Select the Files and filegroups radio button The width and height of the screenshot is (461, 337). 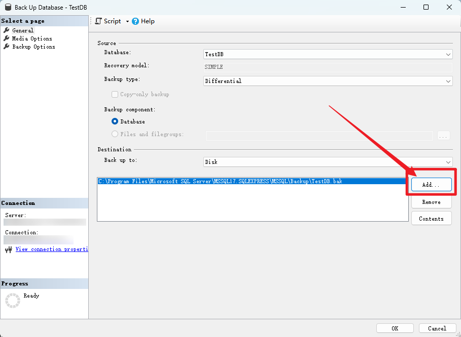(115, 134)
